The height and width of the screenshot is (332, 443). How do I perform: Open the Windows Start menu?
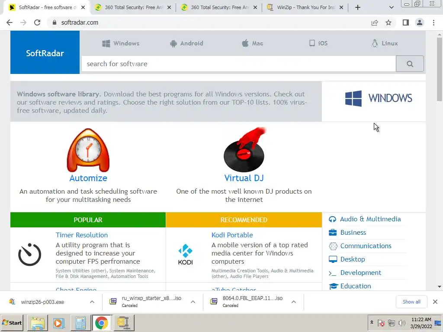[12, 322]
